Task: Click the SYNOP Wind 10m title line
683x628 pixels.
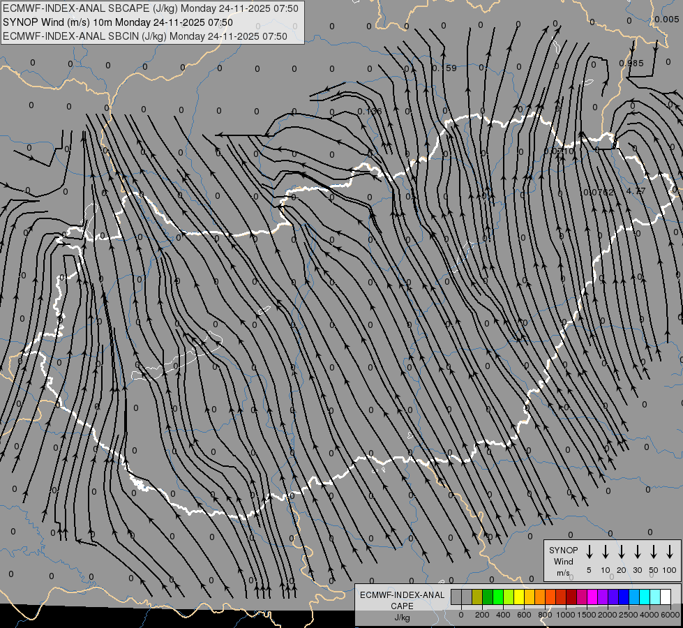Action: tap(118, 22)
